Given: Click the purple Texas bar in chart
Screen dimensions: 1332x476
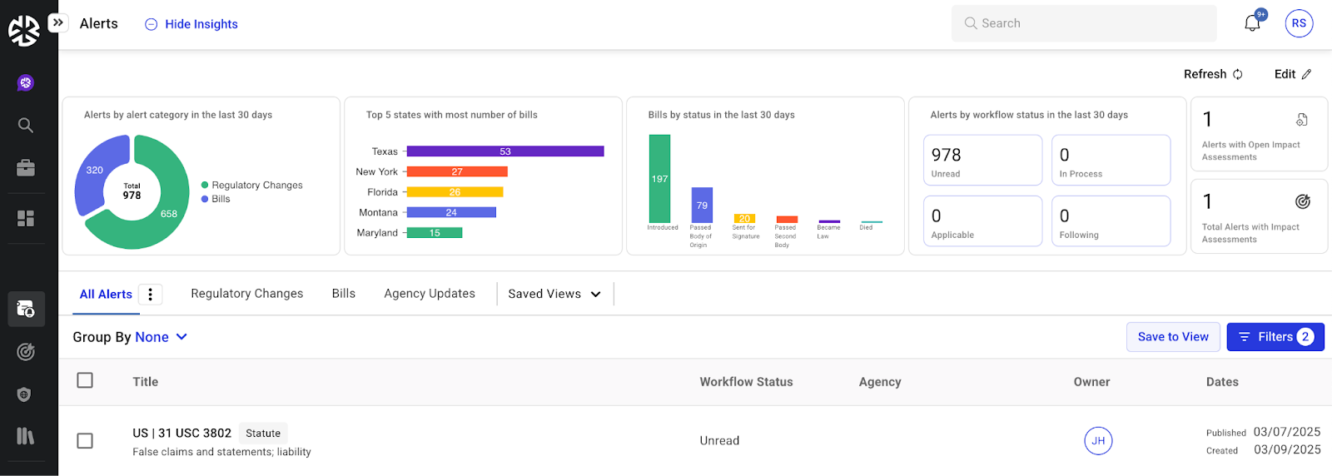Looking at the screenshot, I should (x=505, y=151).
